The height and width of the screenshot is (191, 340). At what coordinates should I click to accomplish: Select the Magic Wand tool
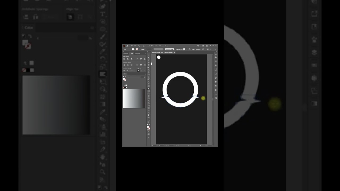point(148,60)
